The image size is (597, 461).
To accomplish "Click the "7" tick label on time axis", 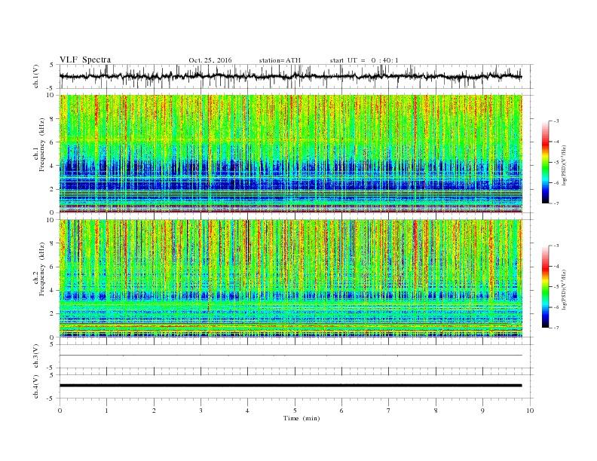I will pos(389,411).
